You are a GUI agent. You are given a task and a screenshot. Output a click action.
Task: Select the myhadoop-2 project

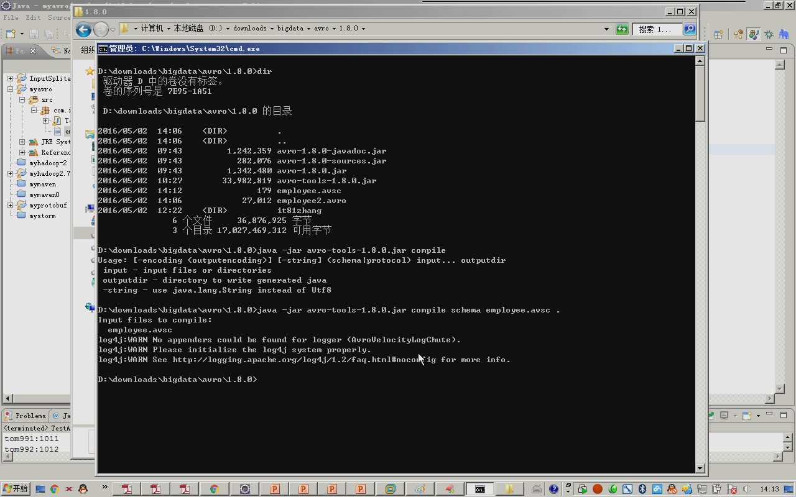point(48,163)
